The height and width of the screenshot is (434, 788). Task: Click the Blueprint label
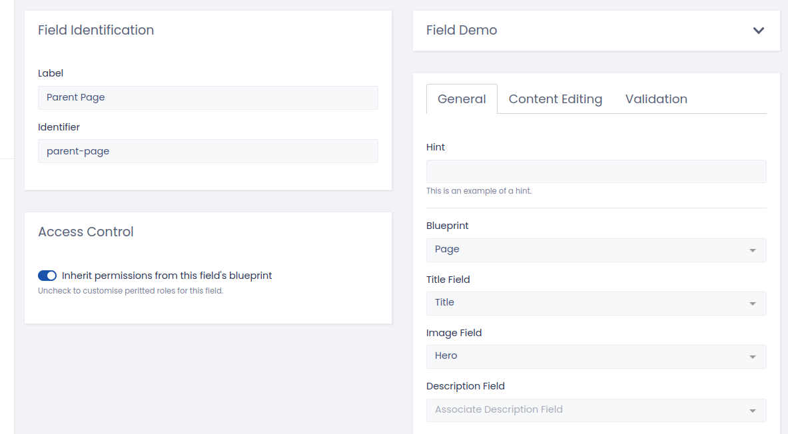pos(447,226)
